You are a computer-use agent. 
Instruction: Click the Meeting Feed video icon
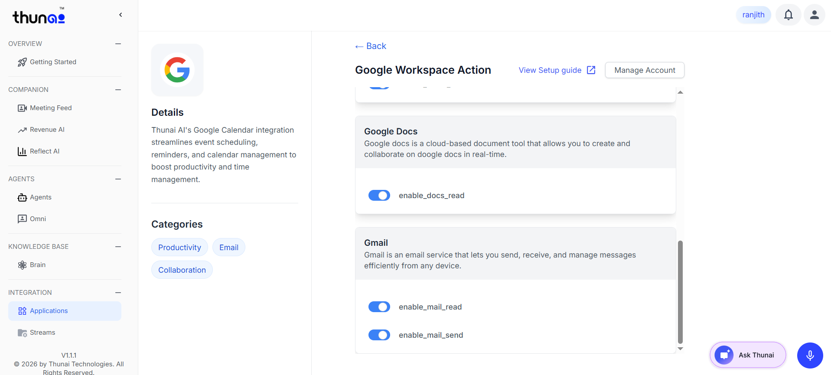click(22, 108)
